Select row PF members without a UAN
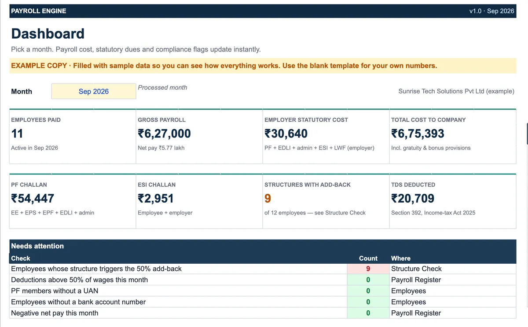Image resolution: width=528 pixels, height=327 pixels. pos(263,291)
